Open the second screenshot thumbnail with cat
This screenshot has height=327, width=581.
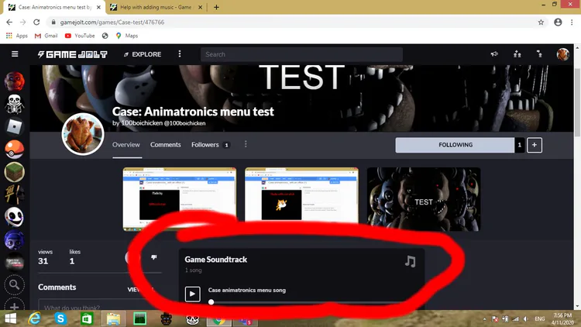coord(301,197)
